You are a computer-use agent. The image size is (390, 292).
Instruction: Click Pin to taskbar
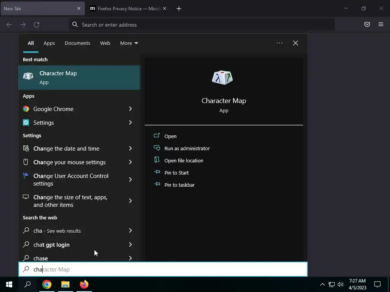[x=179, y=185]
